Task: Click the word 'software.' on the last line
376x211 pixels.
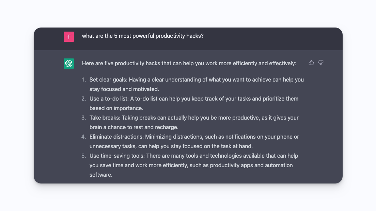Action: click(x=101, y=175)
